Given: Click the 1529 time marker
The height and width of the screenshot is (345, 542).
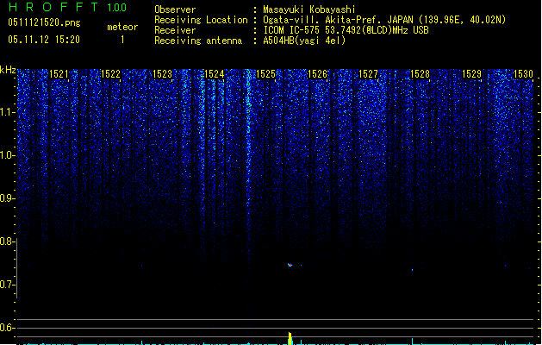Looking at the screenshot, I should pos(472,74).
